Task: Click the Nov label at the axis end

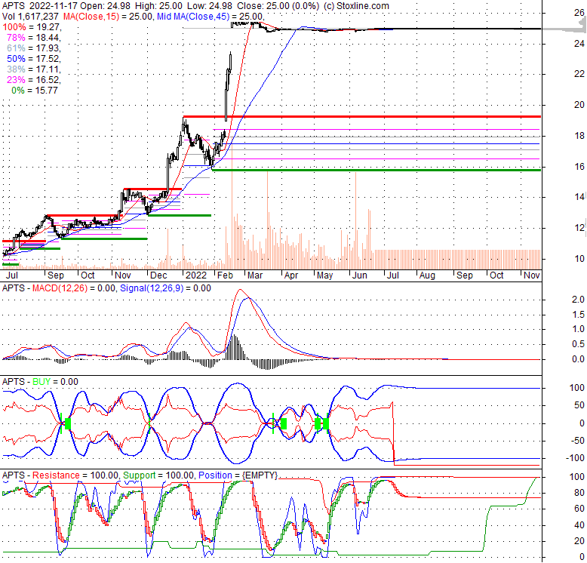Action: pos(532,275)
